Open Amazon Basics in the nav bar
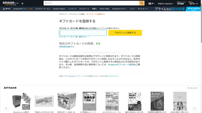This screenshot has width=202, height=113. coord(59,9)
